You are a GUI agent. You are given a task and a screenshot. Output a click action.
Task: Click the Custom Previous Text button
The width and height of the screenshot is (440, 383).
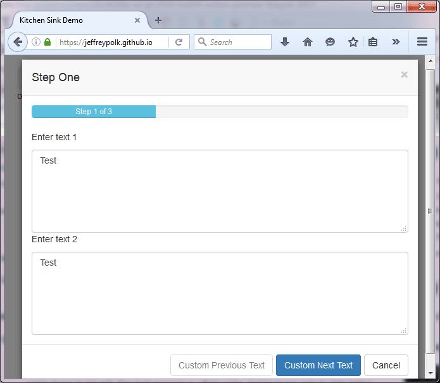[222, 365]
